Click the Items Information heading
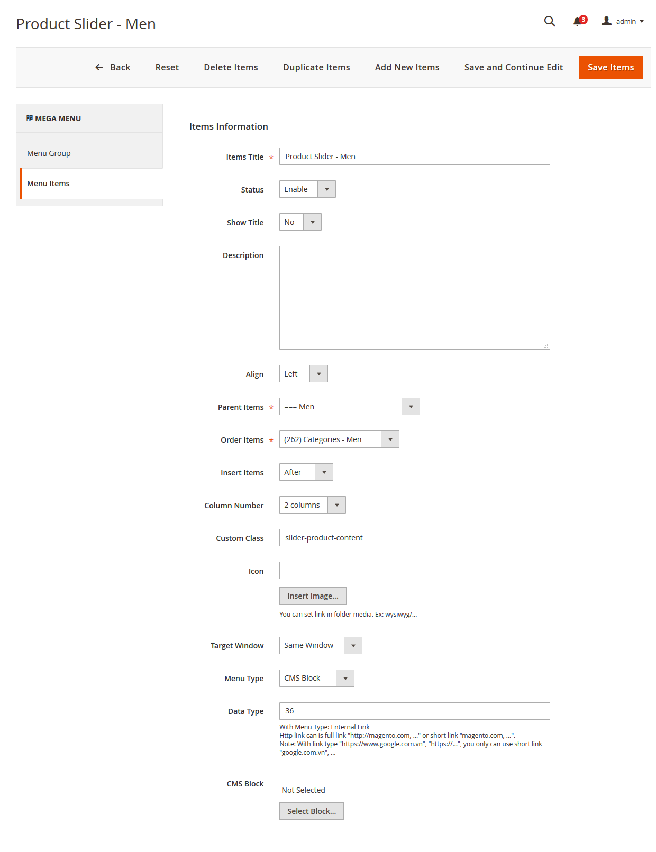The image size is (656, 852). point(229,126)
